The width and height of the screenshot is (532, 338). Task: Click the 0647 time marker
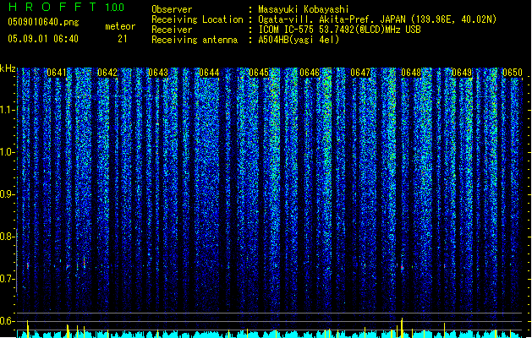click(x=360, y=73)
